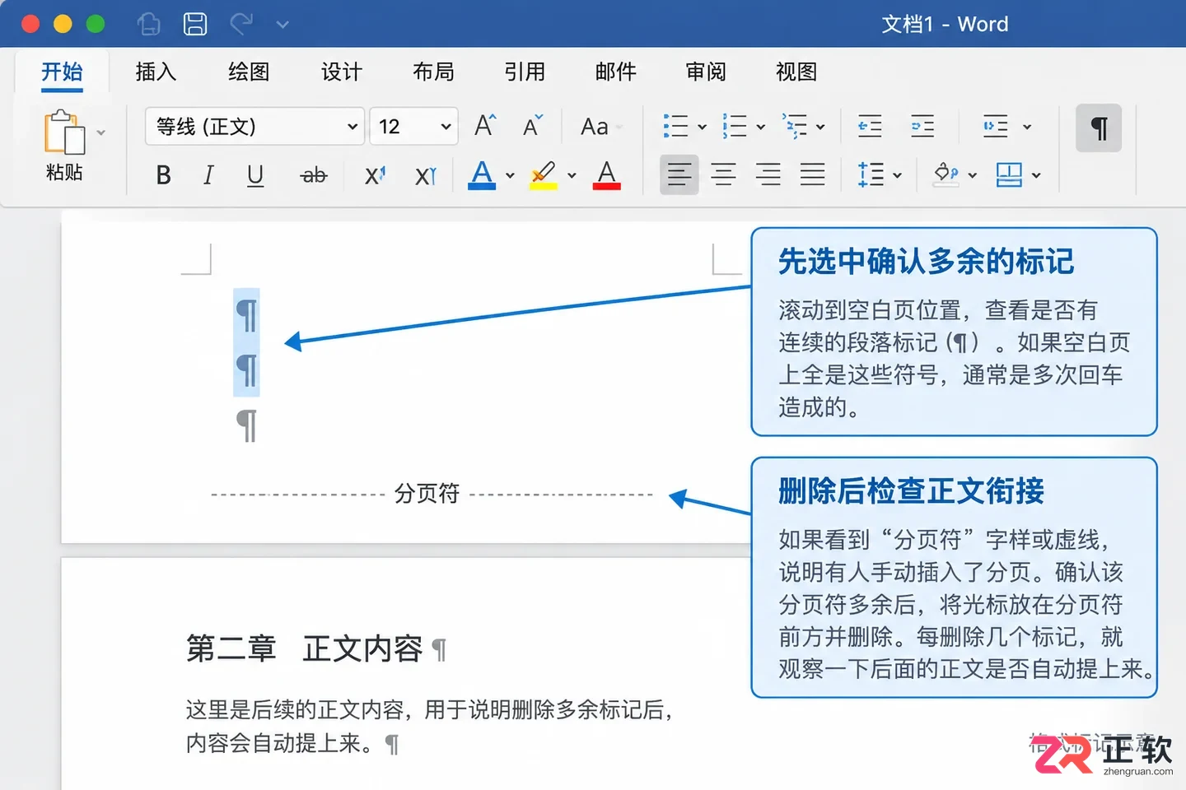
Task: Toggle show paragraph marks button
Action: (x=1099, y=128)
